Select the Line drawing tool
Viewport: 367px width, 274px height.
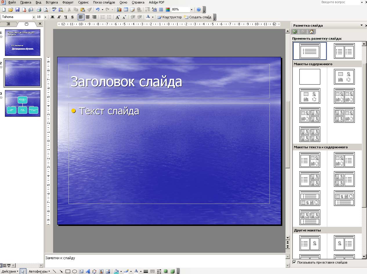[54, 271]
